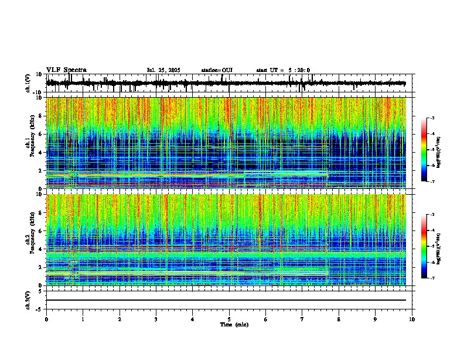Click the ch.3 flat voltage trace line
464x358 pixels.
click(x=226, y=300)
